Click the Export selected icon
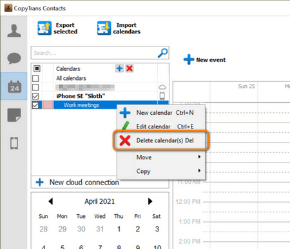Image resolution: width=290 pixels, height=249 pixels. (x=44, y=28)
